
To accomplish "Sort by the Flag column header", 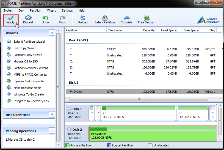I will coord(208,30).
